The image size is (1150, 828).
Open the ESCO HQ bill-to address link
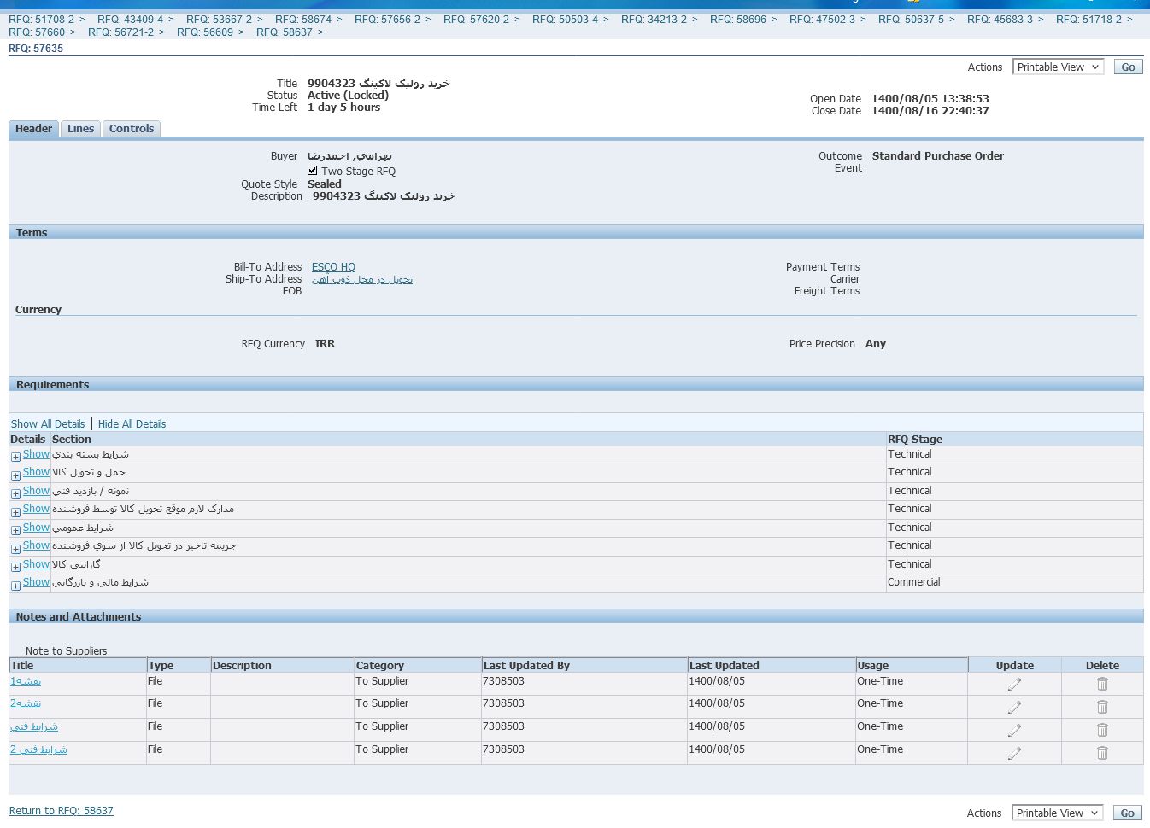tap(333, 267)
